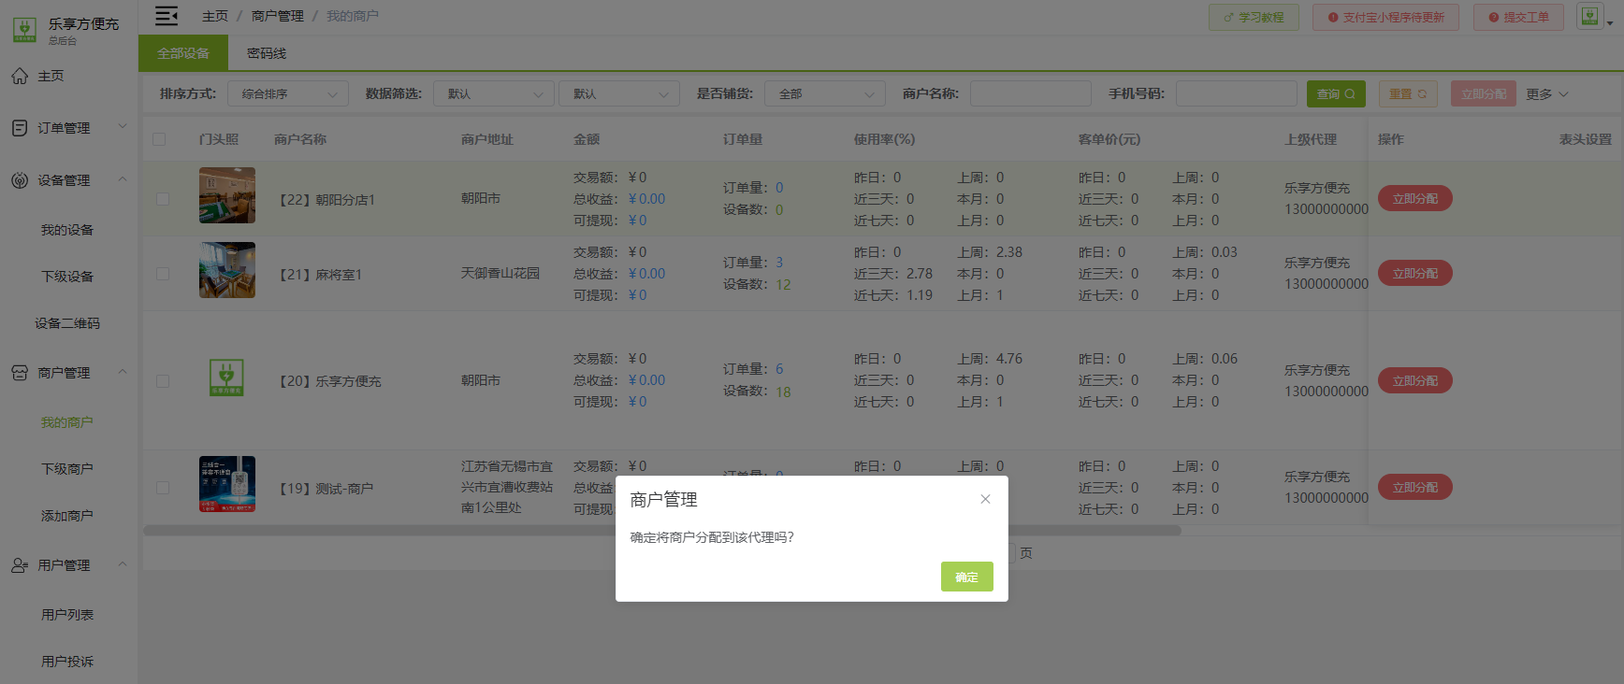The image size is (1624, 684).
Task: Close the 商户管理 dialog with the X
Action: tap(985, 499)
